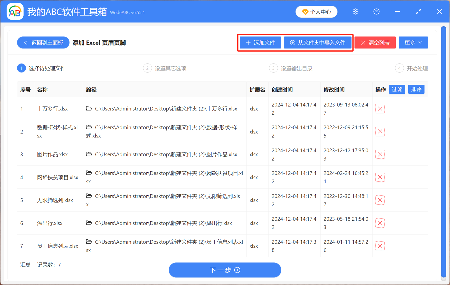Click 返回到主面板 to go back
This screenshot has width=450, height=285.
tap(43, 42)
